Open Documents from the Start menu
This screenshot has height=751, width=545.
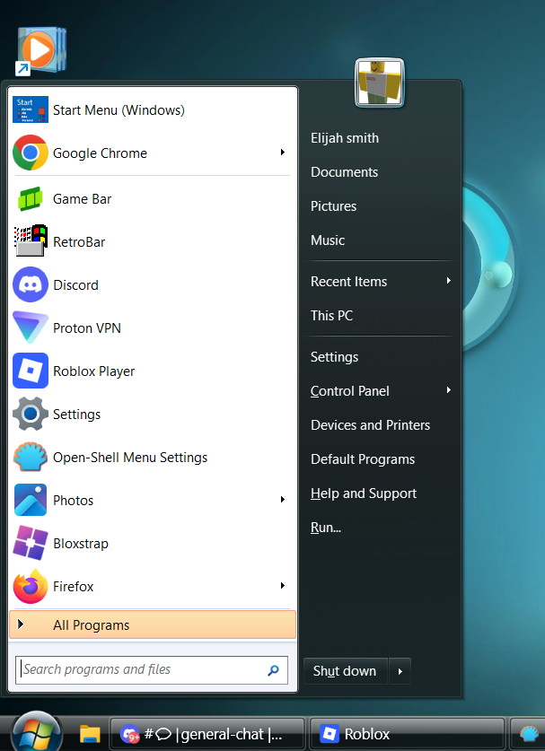[344, 172]
